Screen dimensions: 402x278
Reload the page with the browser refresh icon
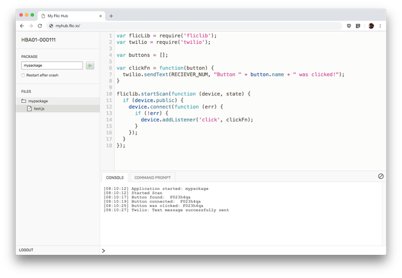(x=40, y=26)
